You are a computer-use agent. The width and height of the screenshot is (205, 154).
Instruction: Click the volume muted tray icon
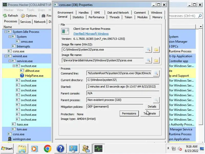(180, 149)
